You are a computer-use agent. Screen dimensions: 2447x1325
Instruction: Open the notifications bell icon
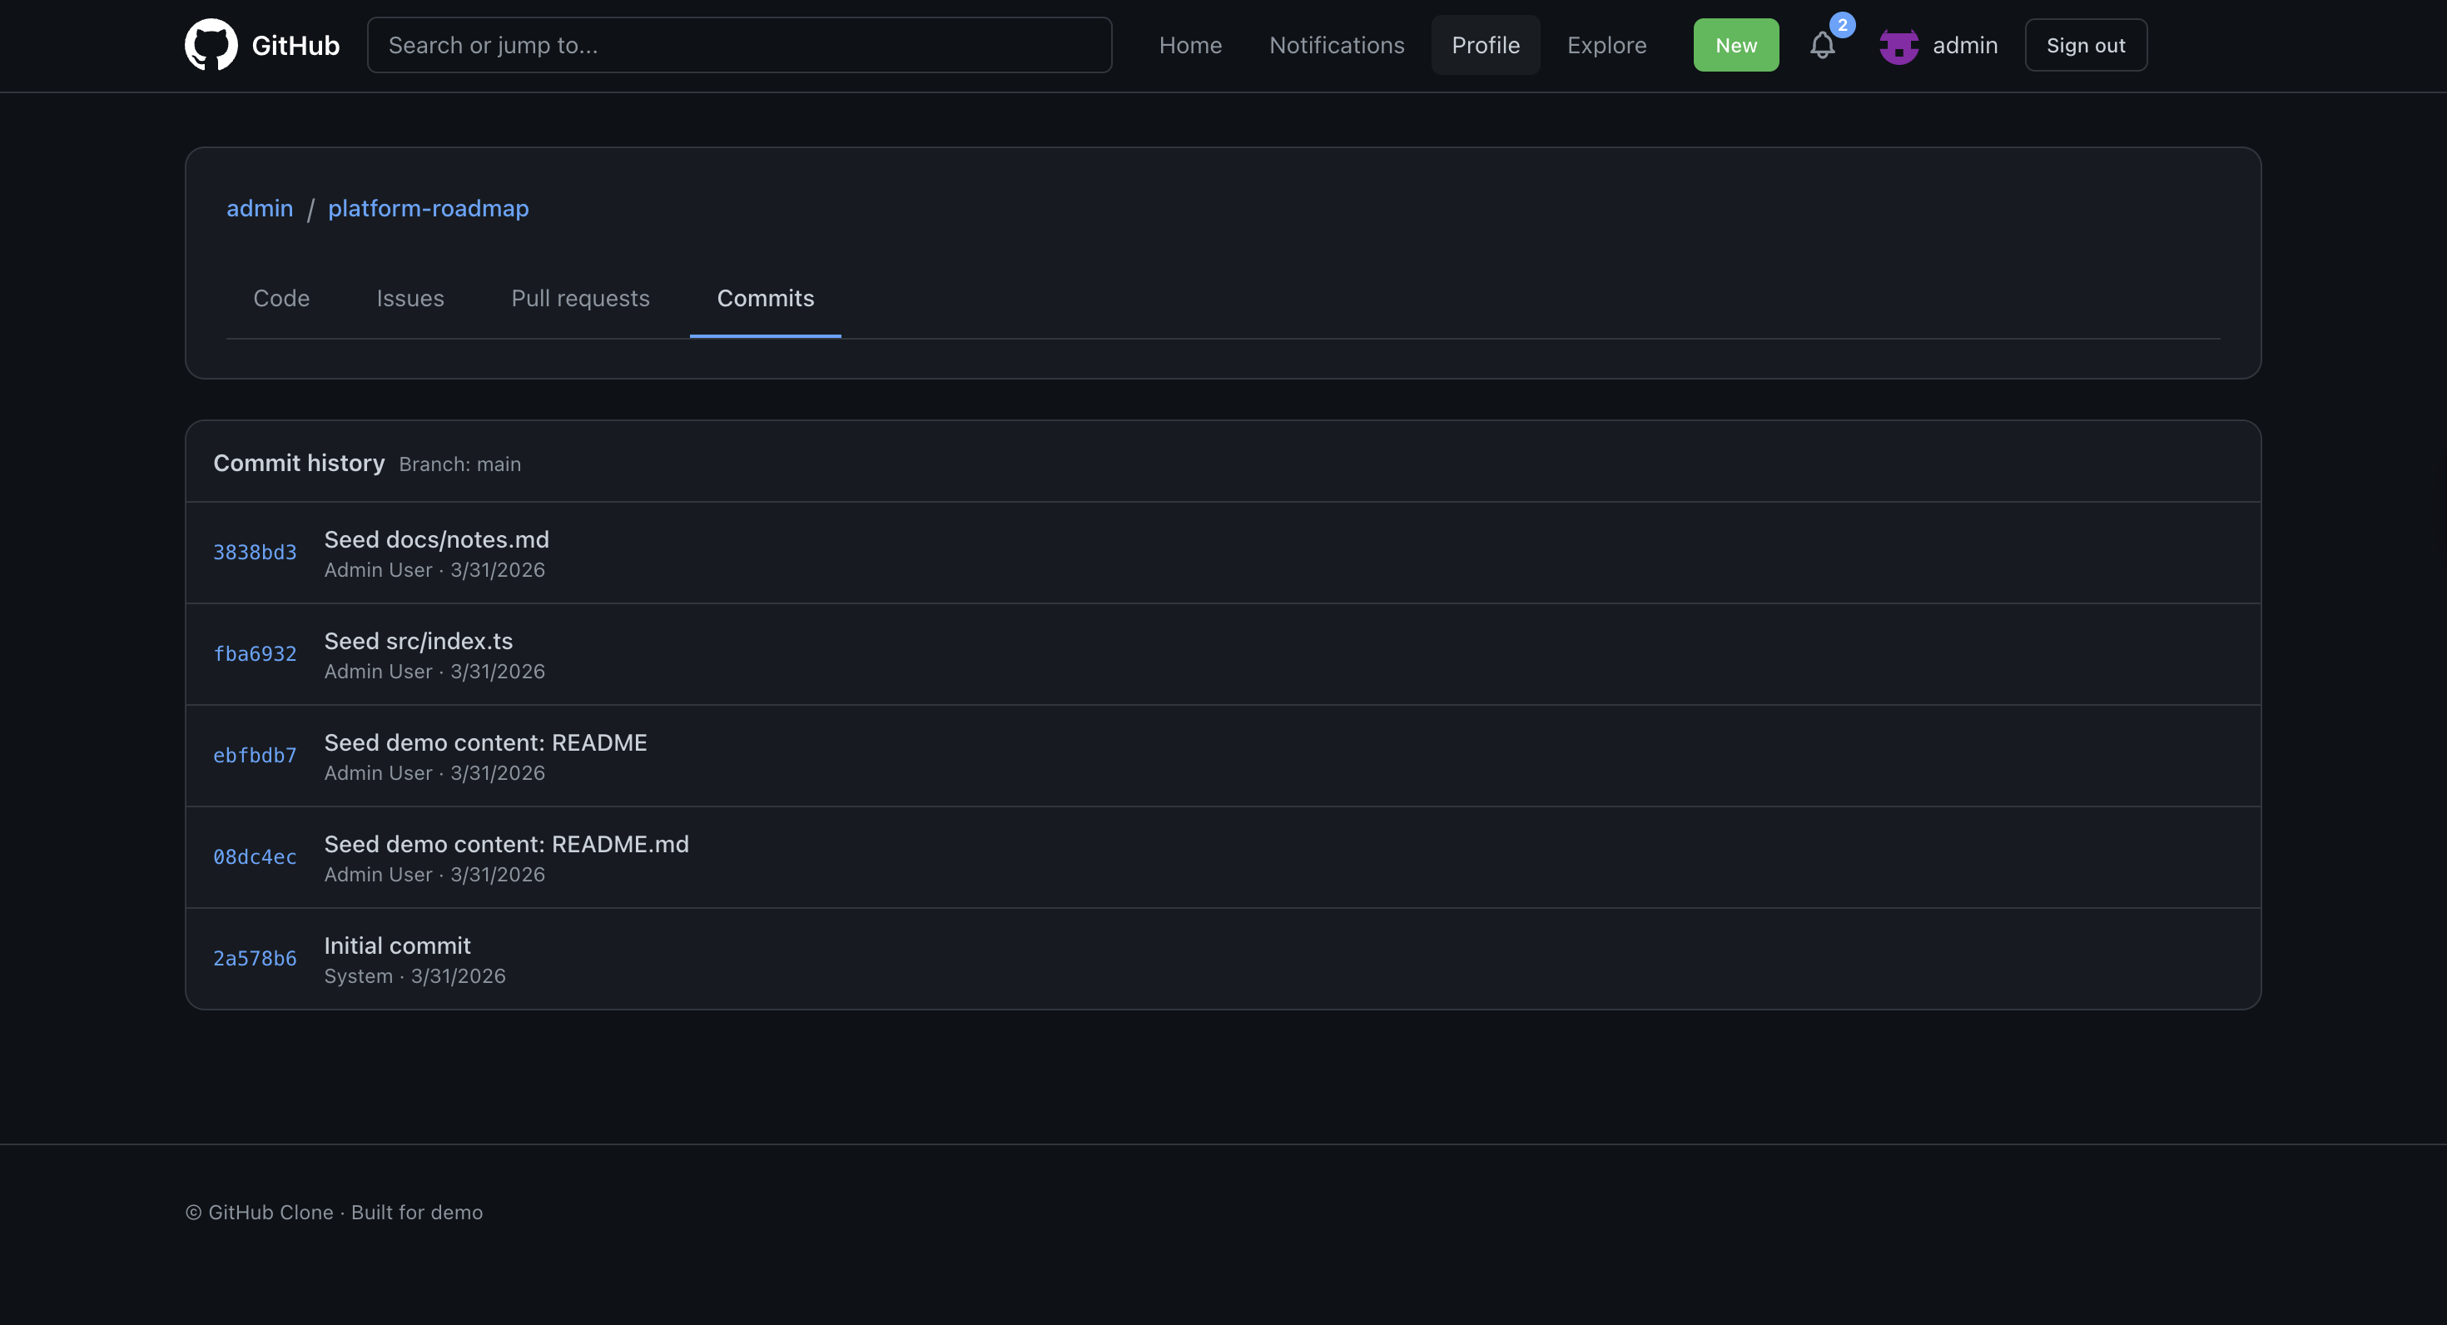click(1821, 46)
